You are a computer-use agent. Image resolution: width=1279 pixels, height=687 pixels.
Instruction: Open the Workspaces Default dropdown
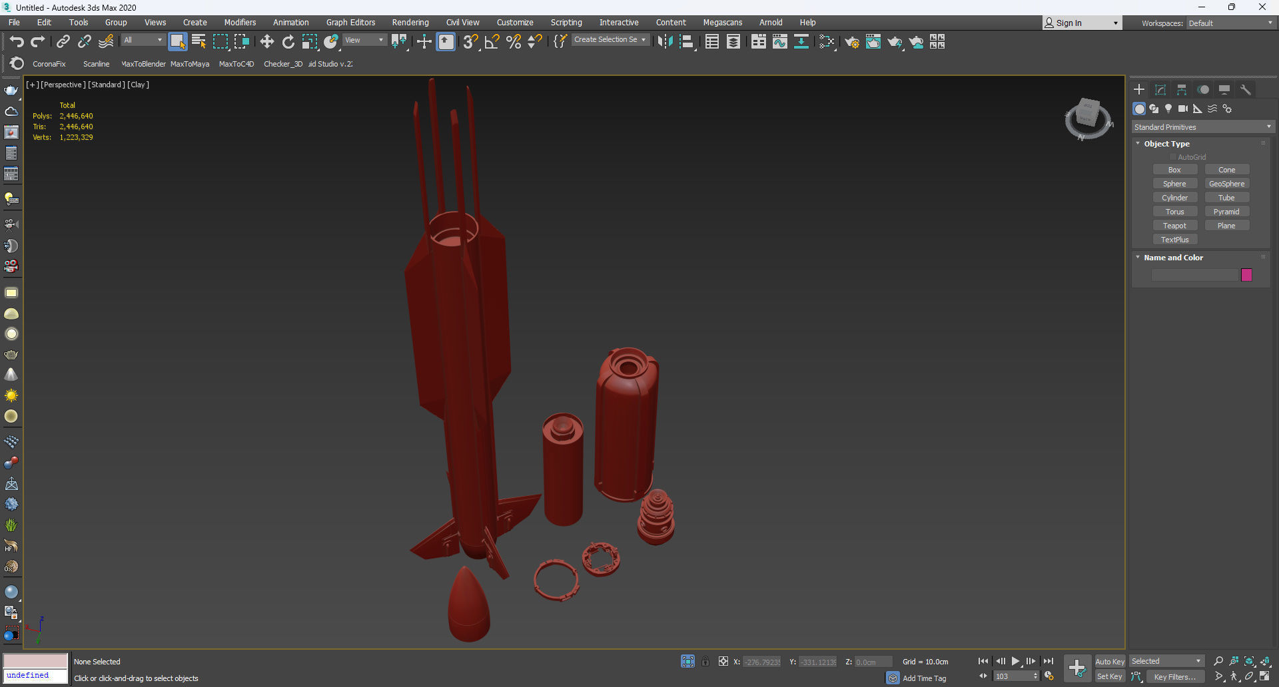point(1230,23)
